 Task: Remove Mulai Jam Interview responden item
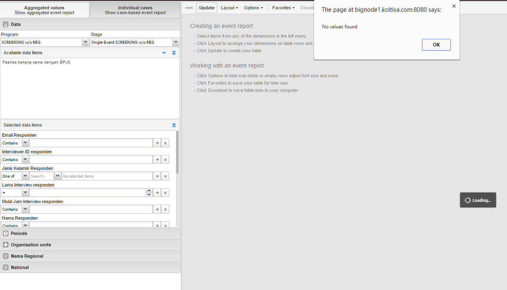[165, 209]
